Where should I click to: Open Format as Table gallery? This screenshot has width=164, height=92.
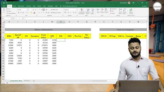point(88,11)
